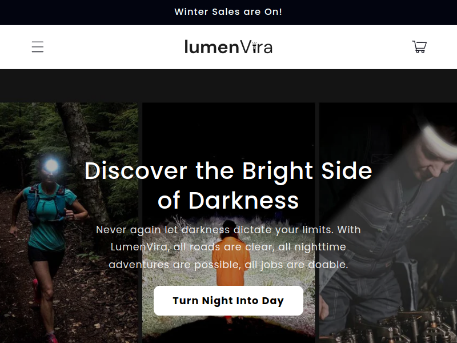Open the hamburger navigation menu
The width and height of the screenshot is (457, 343).
pyautogui.click(x=38, y=47)
